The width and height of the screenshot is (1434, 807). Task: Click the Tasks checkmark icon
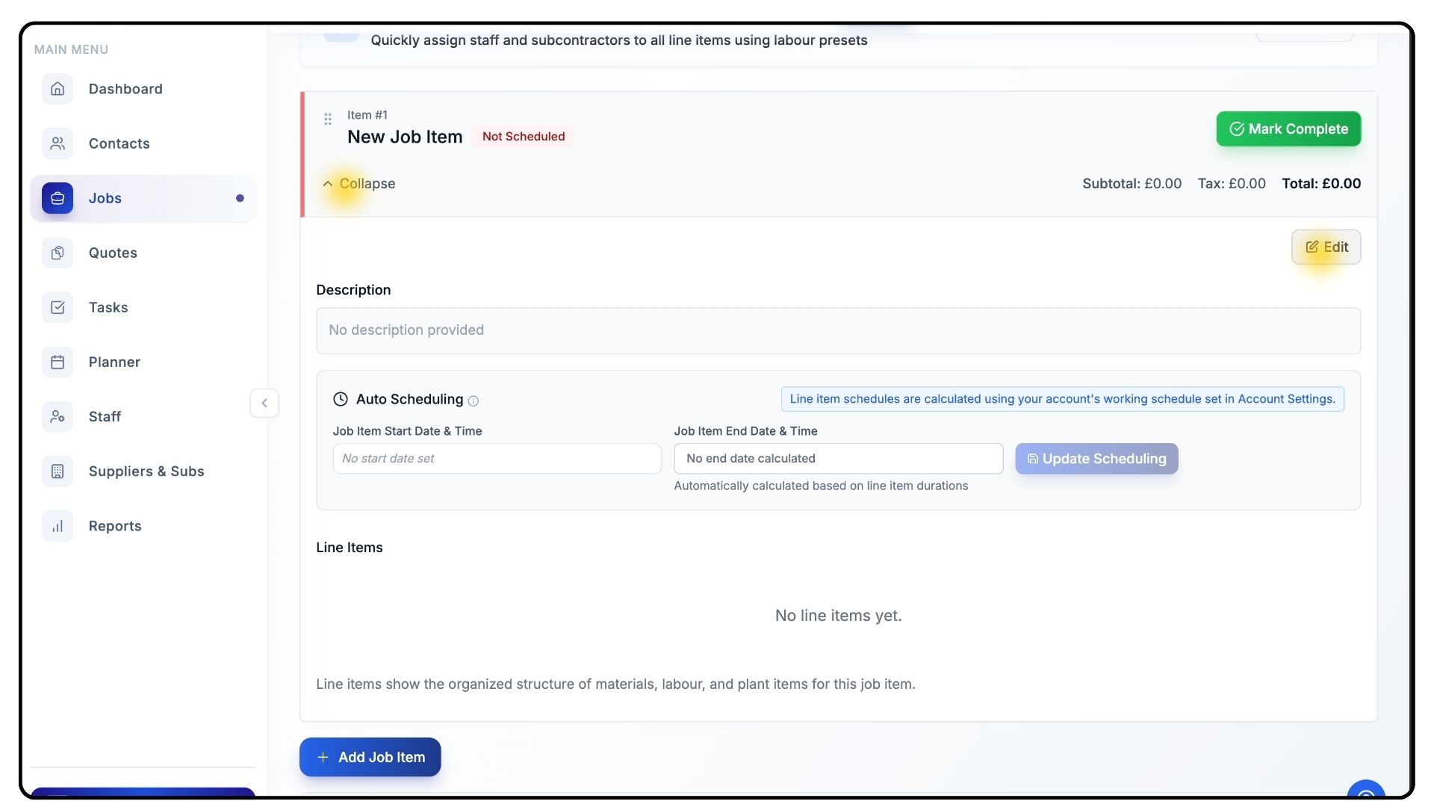point(58,307)
